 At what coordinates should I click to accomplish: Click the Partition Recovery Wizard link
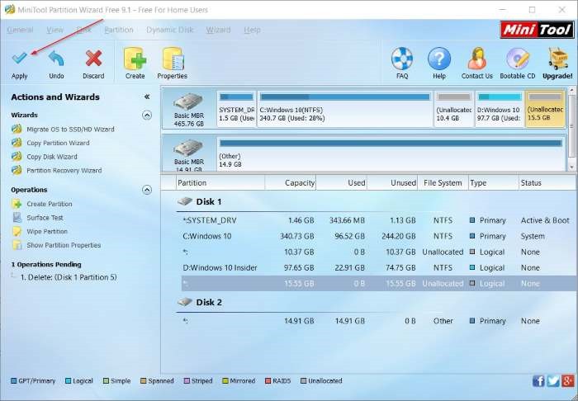point(64,171)
